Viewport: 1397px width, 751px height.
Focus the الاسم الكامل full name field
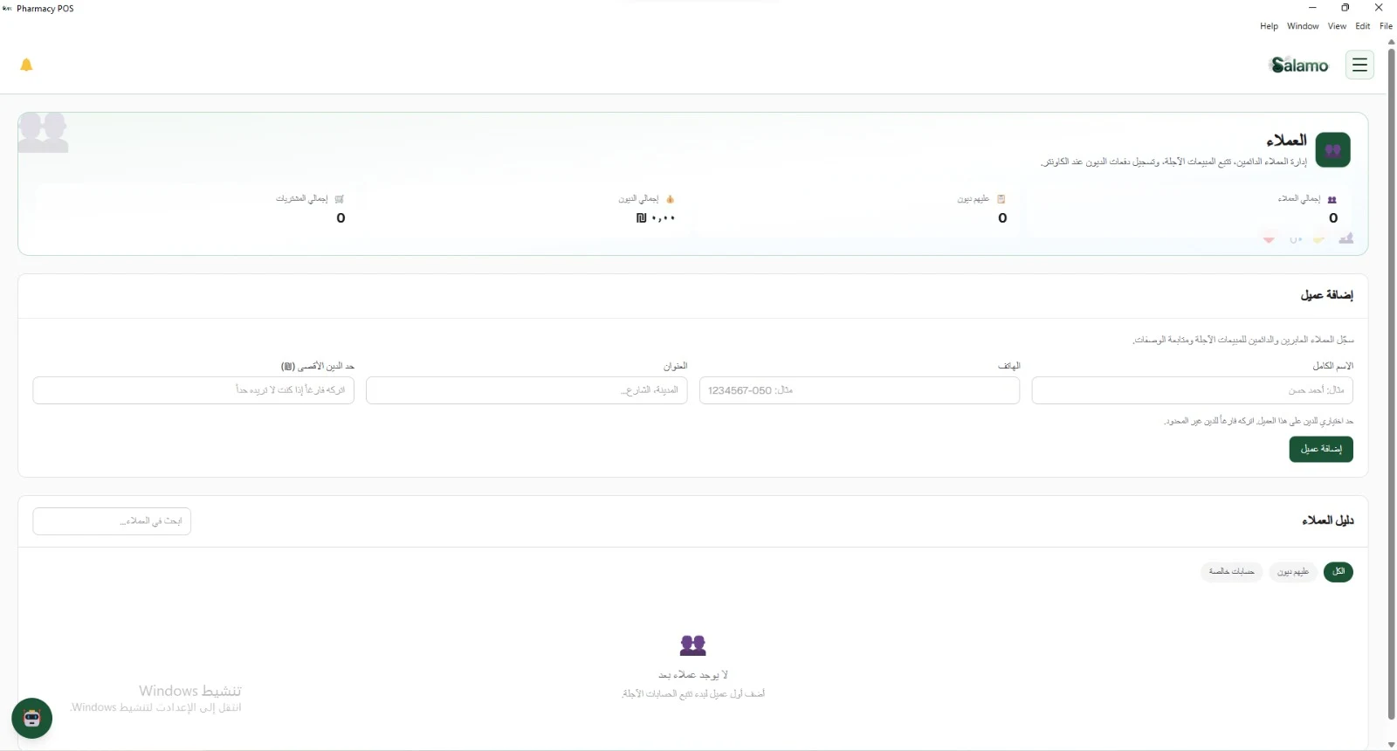click(1192, 390)
